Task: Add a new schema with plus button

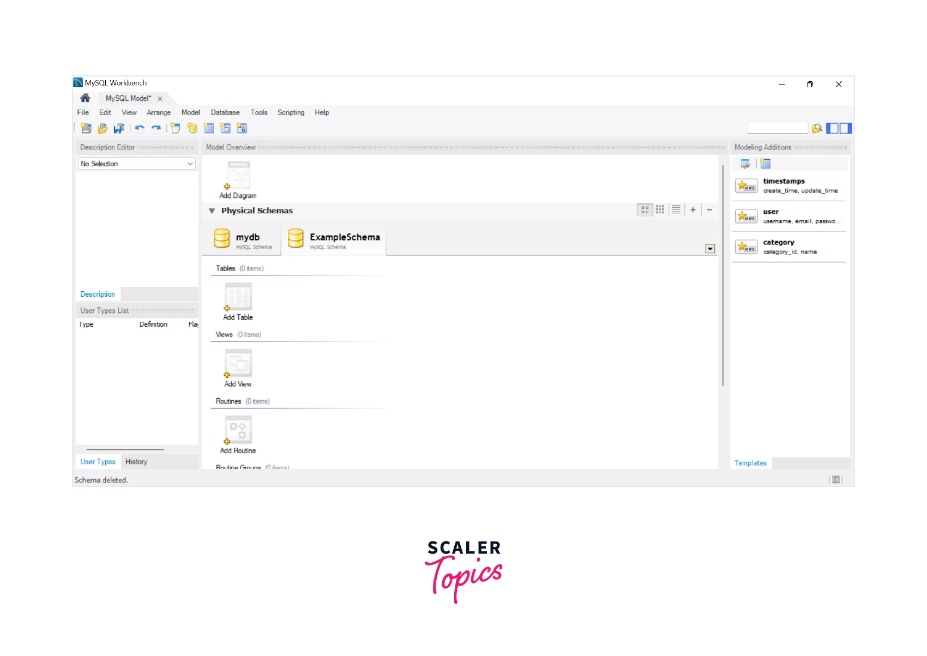Action: [x=693, y=210]
